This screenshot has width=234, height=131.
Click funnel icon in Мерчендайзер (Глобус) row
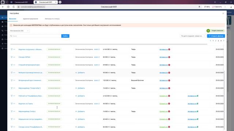click(x=12, y=111)
